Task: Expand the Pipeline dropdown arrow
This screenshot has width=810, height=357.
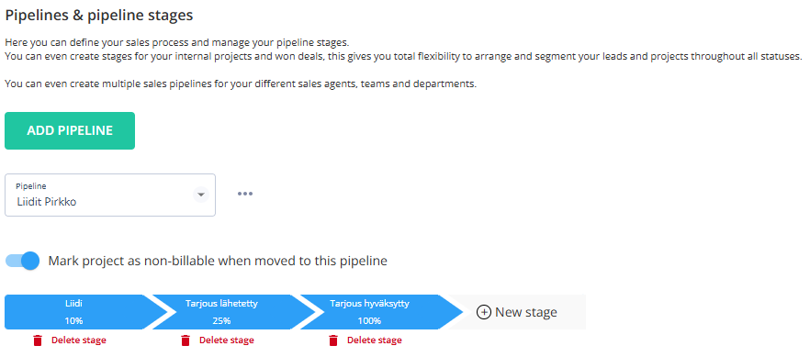Action: click(200, 195)
